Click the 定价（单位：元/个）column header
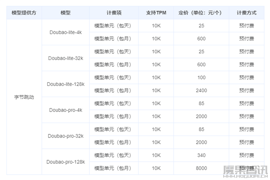The image size is (270, 180). coord(201,13)
